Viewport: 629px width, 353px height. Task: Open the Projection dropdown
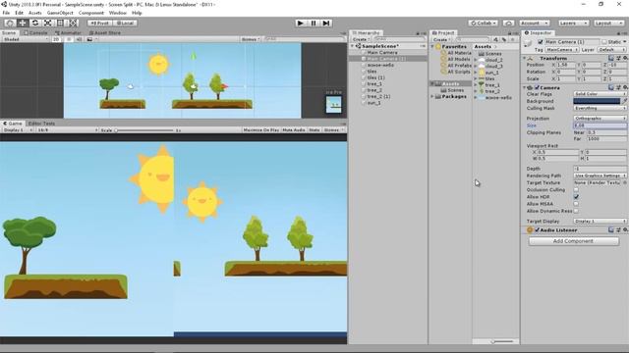(600, 119)
